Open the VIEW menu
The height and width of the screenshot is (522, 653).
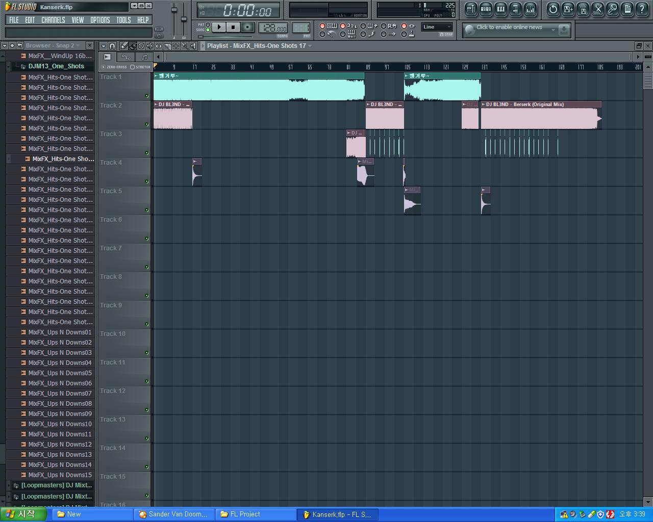pyautogui.click(x=78, y=20)
